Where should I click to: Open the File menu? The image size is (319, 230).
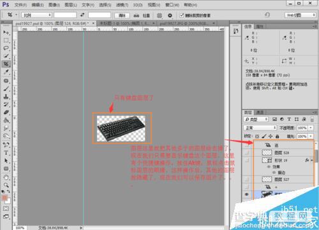pyautogui.click(x=20, y=4)
